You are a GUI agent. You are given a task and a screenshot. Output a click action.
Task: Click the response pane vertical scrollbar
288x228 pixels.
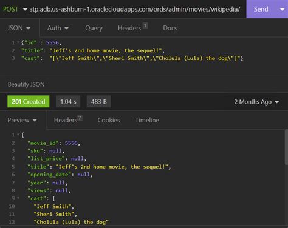[286, 147]
